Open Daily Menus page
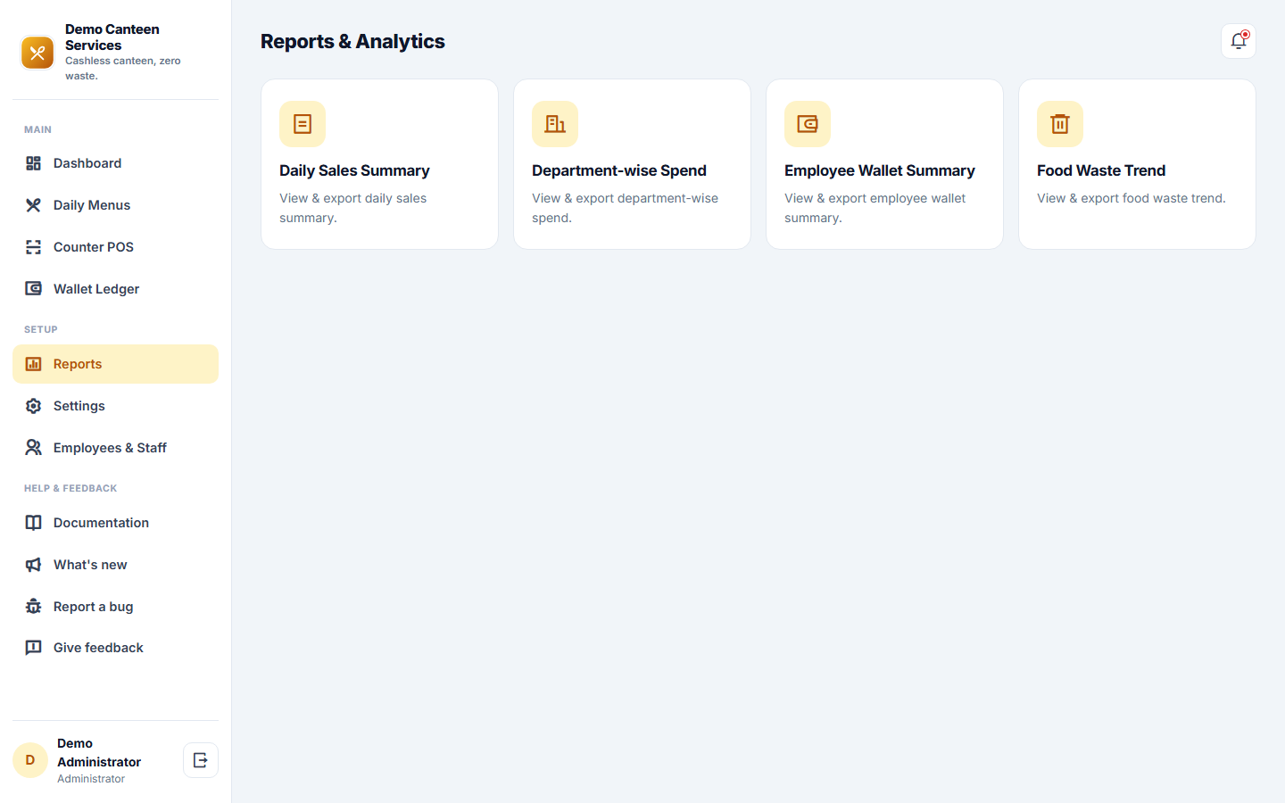 (x=115, y=205)
